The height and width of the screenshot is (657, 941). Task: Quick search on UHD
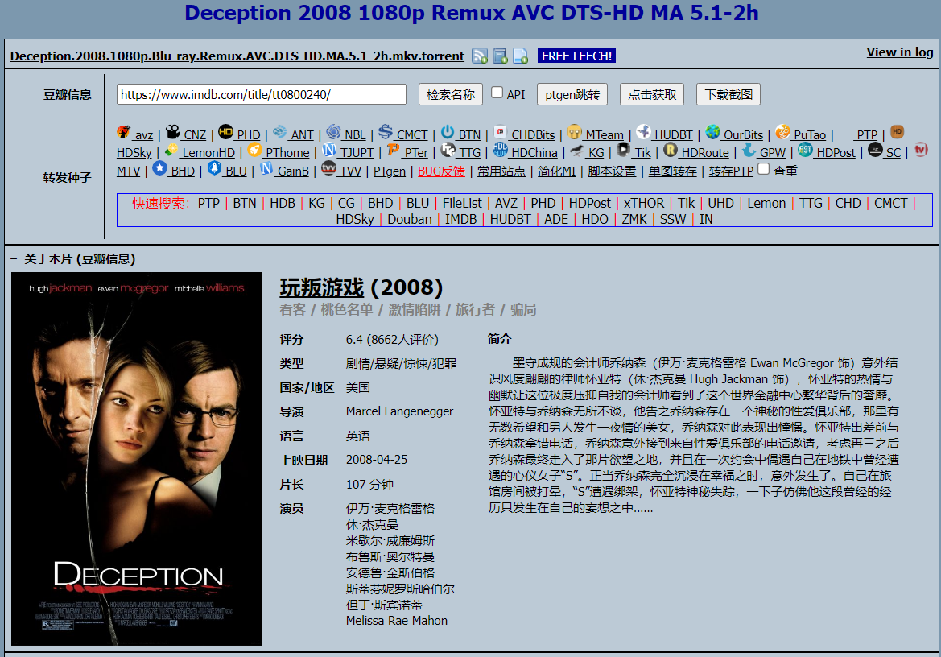[x=720, y=204]
